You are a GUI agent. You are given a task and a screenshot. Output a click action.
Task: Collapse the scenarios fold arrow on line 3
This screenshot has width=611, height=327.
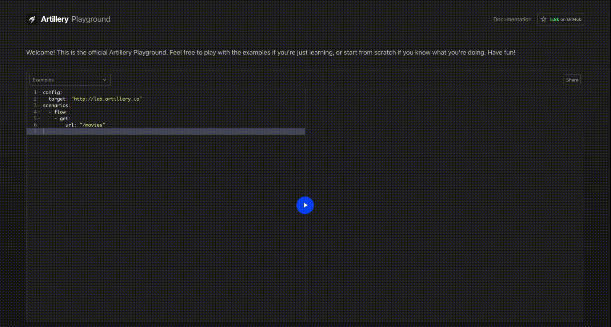point(39,105)
